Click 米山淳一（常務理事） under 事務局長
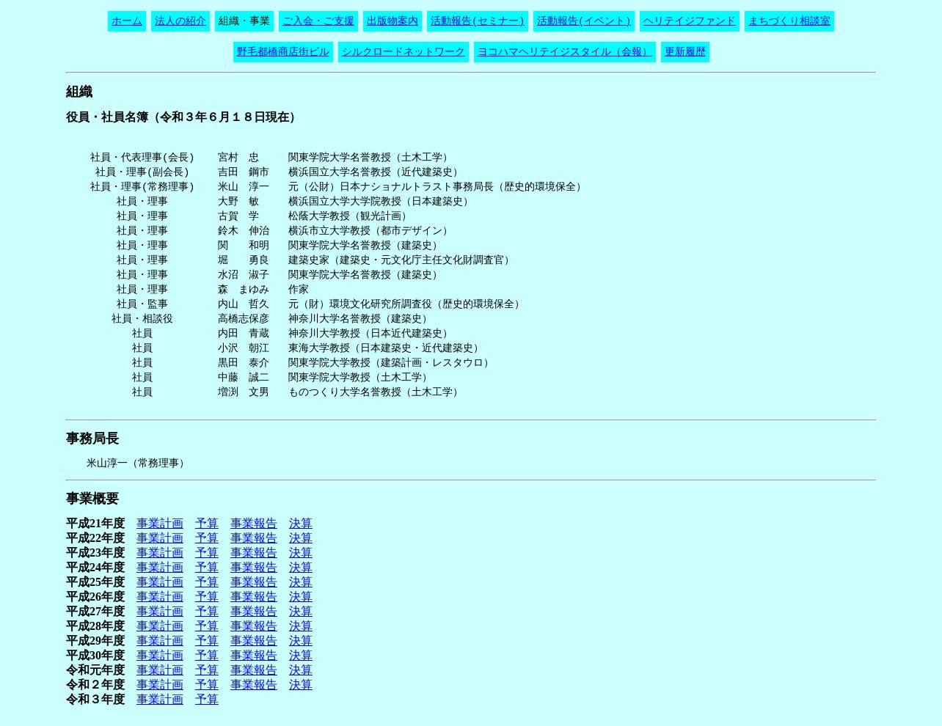 (x=138, y=463)
